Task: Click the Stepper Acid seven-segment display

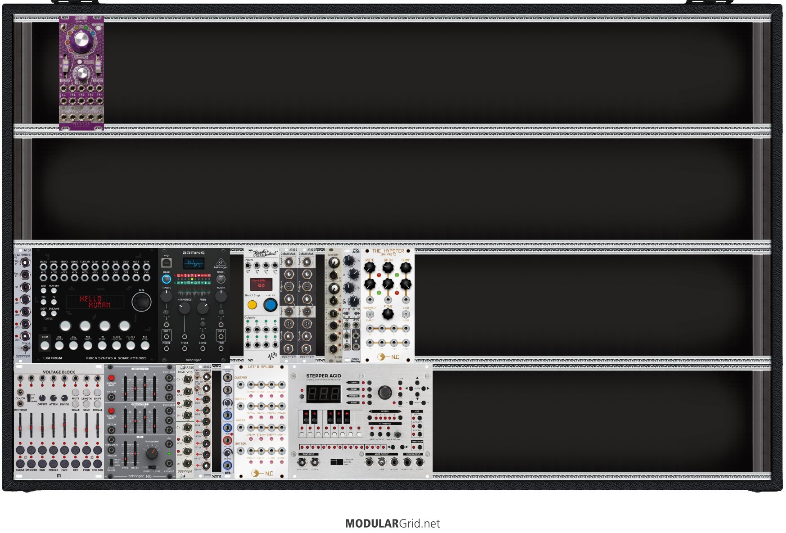Action: tap(323, 394)
